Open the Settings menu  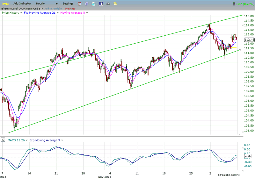point(68,4)
